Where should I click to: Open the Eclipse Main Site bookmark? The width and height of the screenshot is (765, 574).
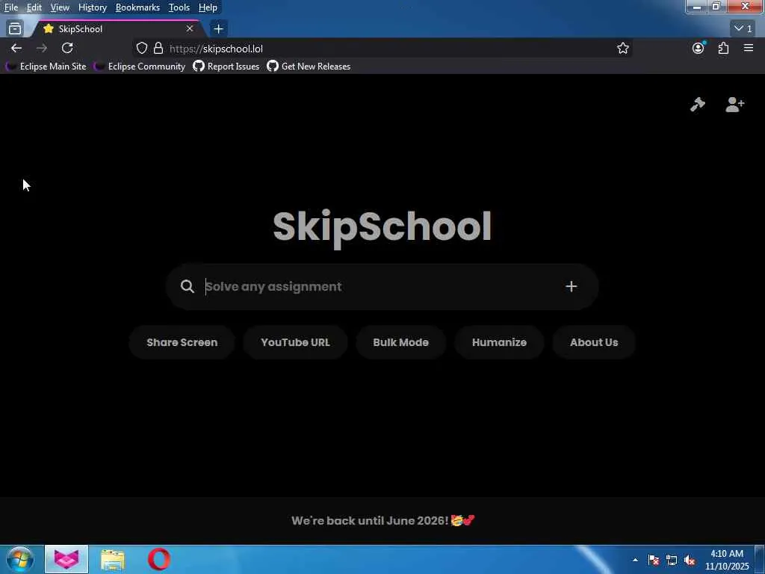click(x=46, y=67)
